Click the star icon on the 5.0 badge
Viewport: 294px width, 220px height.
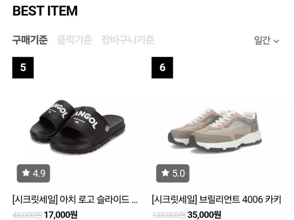tap(165, 172)
